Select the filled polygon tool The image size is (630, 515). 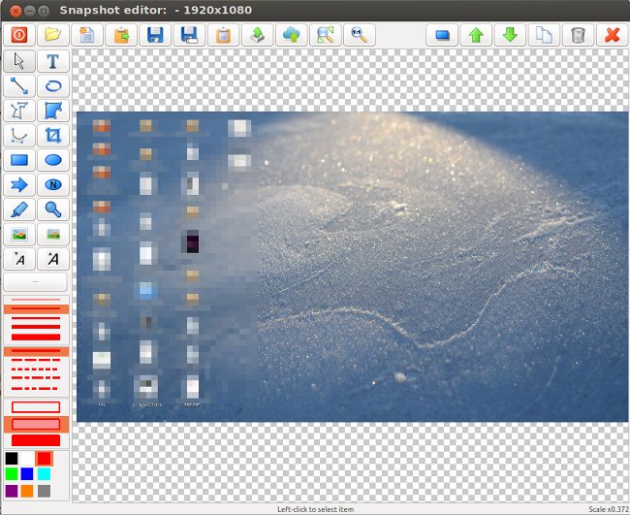point(53,111)
